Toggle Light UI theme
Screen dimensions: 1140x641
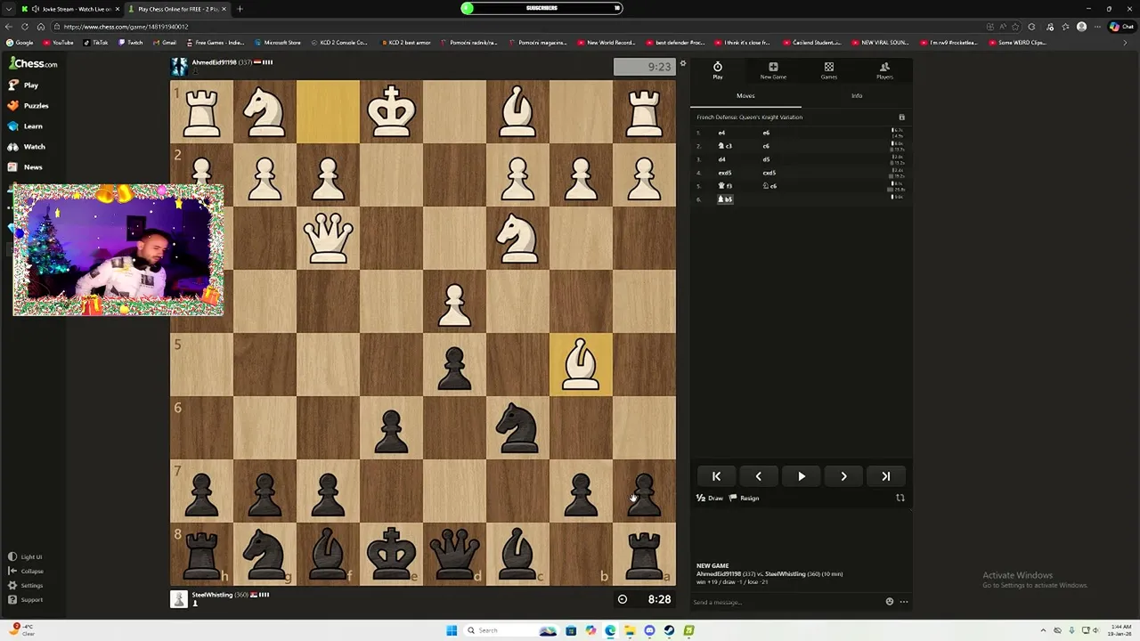(26, 556)
